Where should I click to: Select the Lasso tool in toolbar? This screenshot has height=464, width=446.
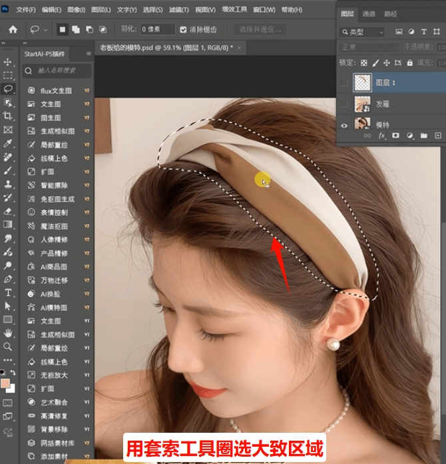point(8,89)
